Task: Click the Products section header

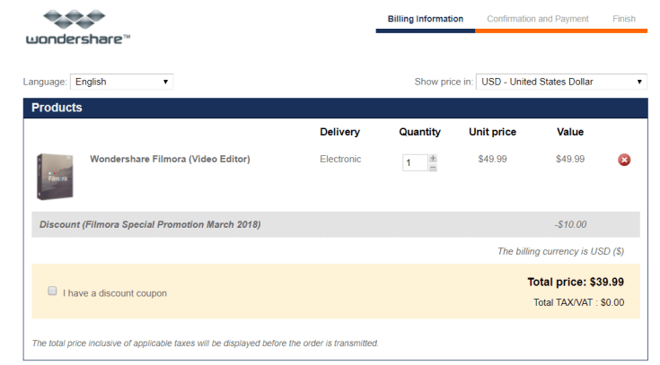Action: [57, 108]
